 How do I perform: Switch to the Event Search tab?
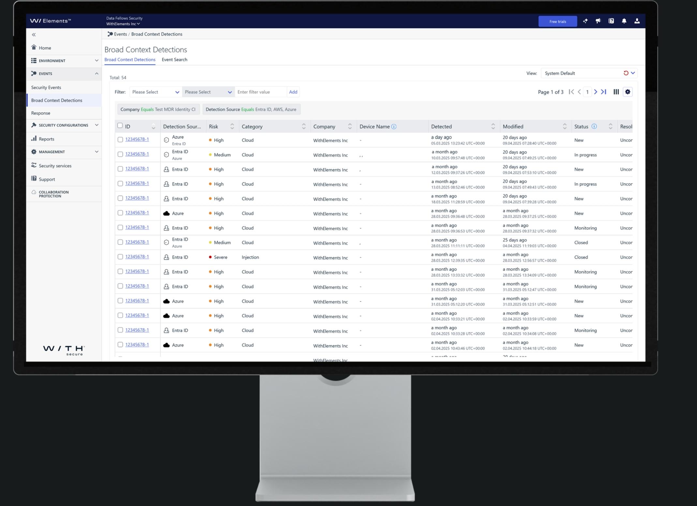pos(174,60)
